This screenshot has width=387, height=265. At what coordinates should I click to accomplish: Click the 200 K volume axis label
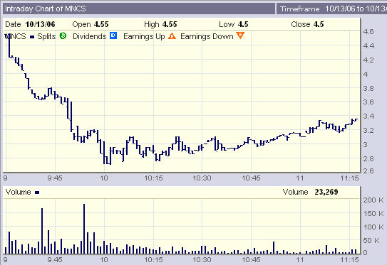tap(373, 200)
